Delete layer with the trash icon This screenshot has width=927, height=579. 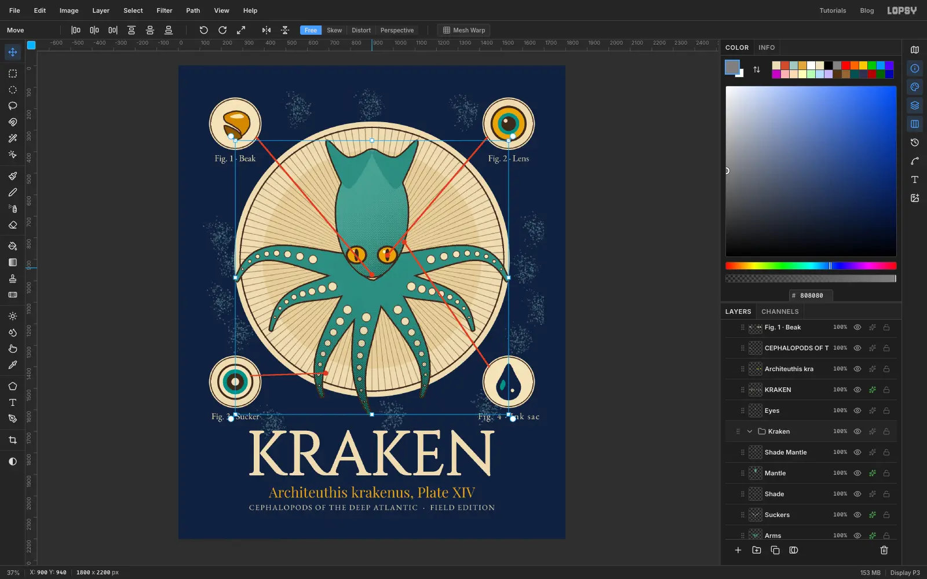(x=884, y=550)
